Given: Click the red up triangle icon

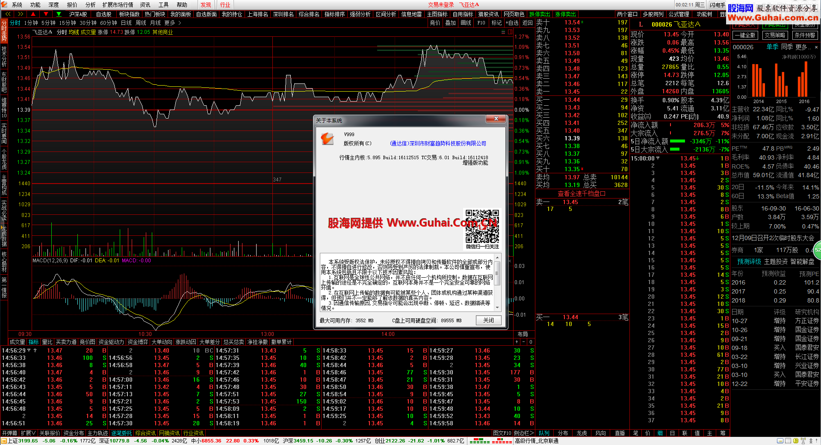Looking at the screenshot, I should pyautogui.click(x=33, y=14).
